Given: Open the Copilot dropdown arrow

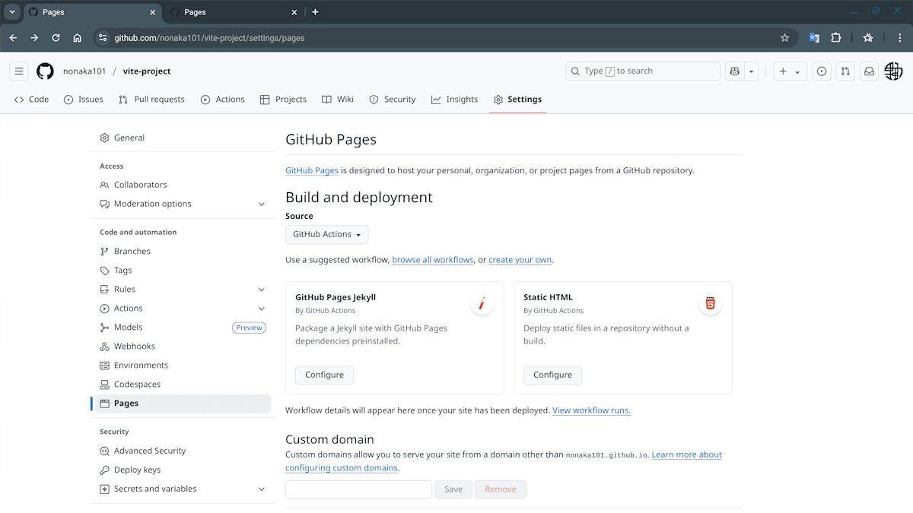Looking at the screenshot, I should click(752, 71).
